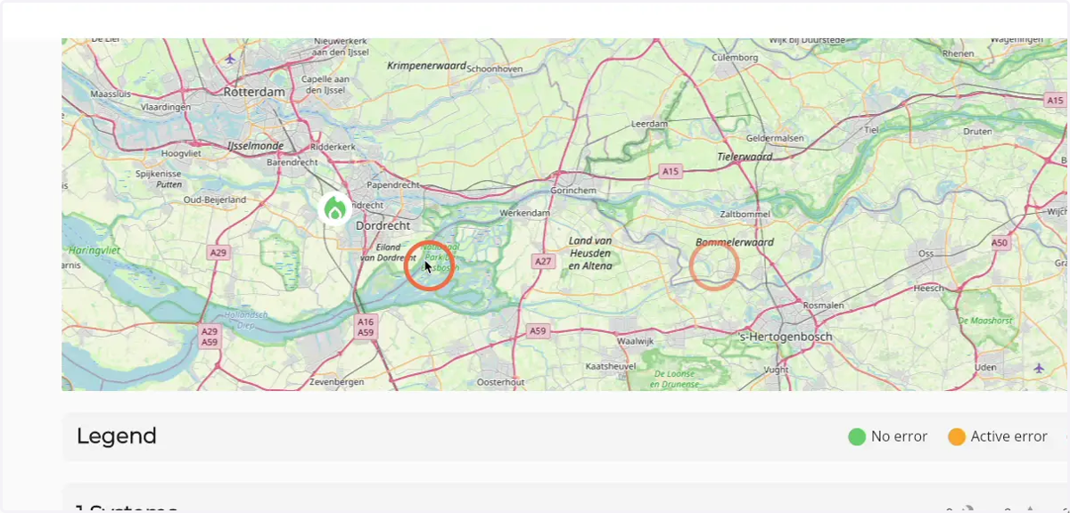Click the Leerdam town label

pyautogui.click(x=649, y=124)
